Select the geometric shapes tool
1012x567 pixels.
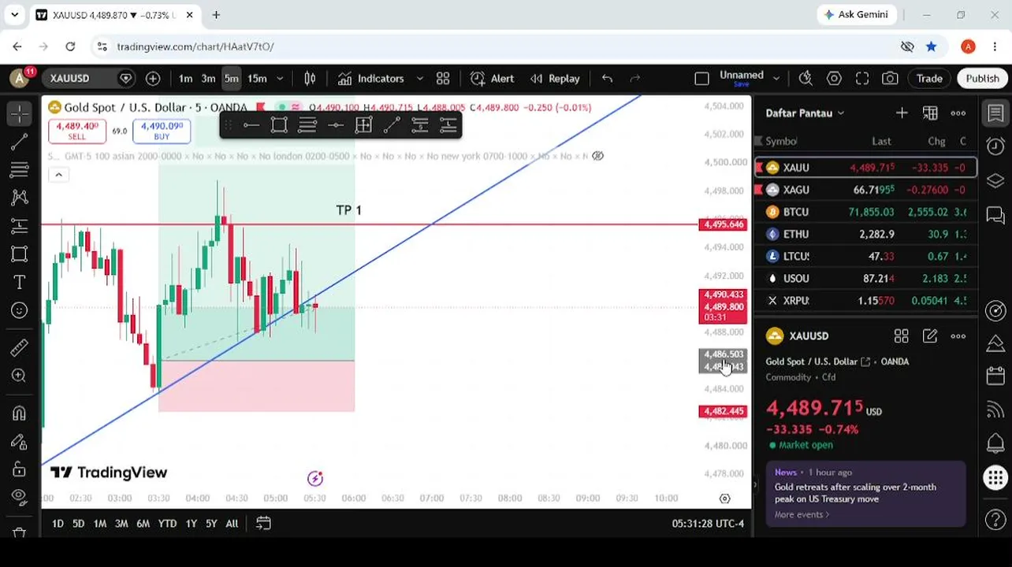(x=20, y=254)
